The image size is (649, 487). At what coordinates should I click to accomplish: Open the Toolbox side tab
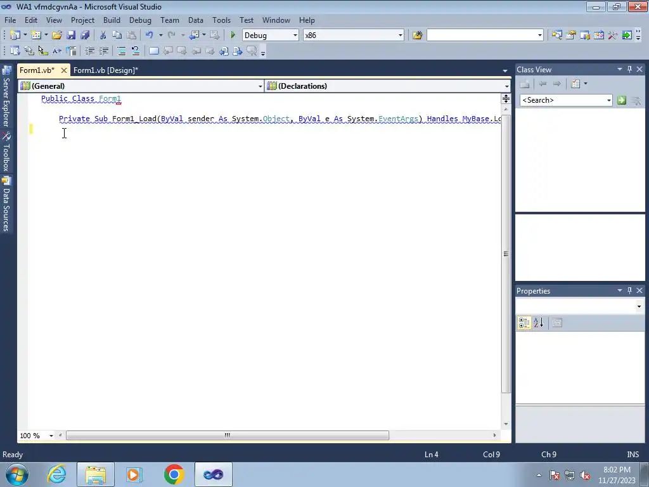[x=6, y=152]
